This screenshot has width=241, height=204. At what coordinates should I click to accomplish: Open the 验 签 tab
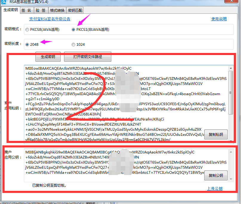coord(40,10)
